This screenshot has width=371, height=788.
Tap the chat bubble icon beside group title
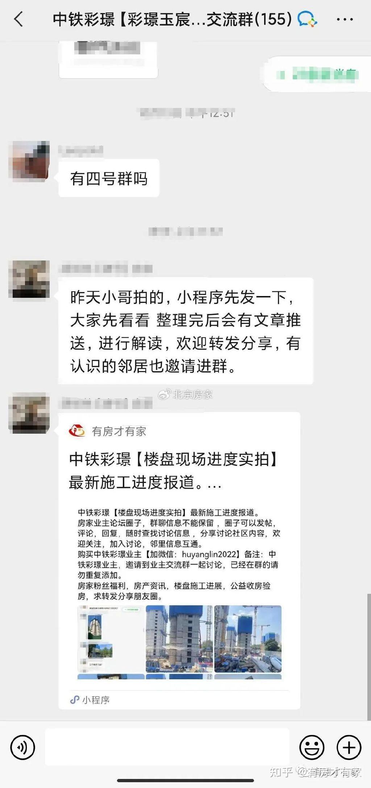pyautogui.click(x=307, y=19)
